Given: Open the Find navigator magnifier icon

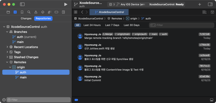Looking at the screenshot, I should [x=29, y=12].
